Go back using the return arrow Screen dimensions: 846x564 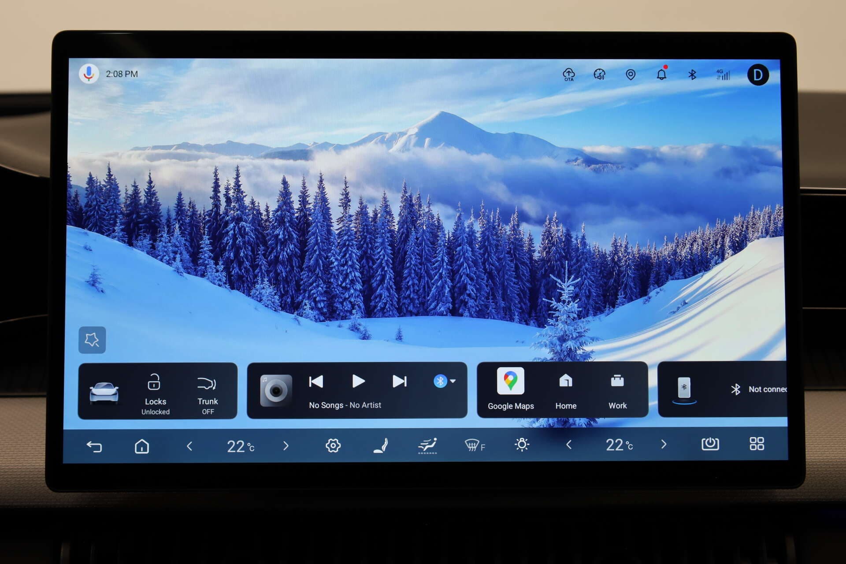94,446
